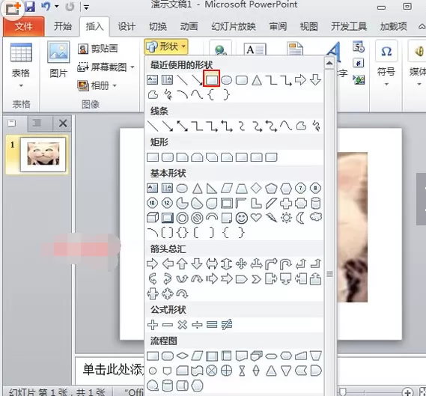Switch to the 开始 tab
Image resolution: width=426 pixels, height=396 pixels.
[63, 26]
